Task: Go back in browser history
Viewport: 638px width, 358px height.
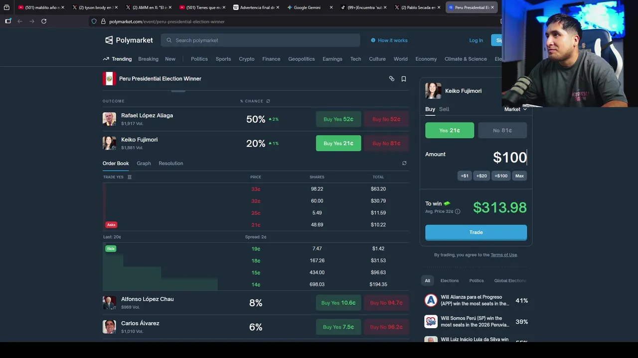Action: point(20,21)
